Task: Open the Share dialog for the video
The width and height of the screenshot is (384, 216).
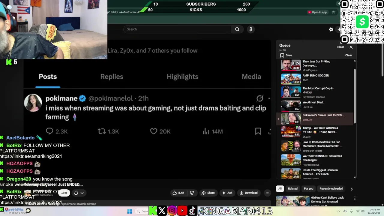Action: [208, 193]
